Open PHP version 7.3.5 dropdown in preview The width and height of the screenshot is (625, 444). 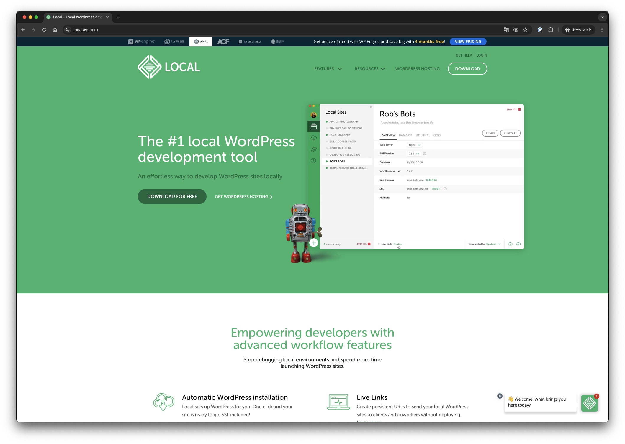[414, 154]
